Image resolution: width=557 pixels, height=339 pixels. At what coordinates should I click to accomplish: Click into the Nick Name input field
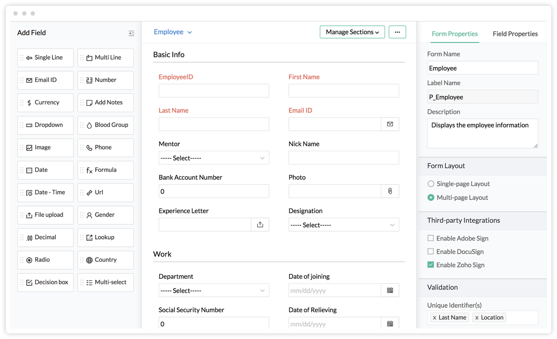point(343,158)
